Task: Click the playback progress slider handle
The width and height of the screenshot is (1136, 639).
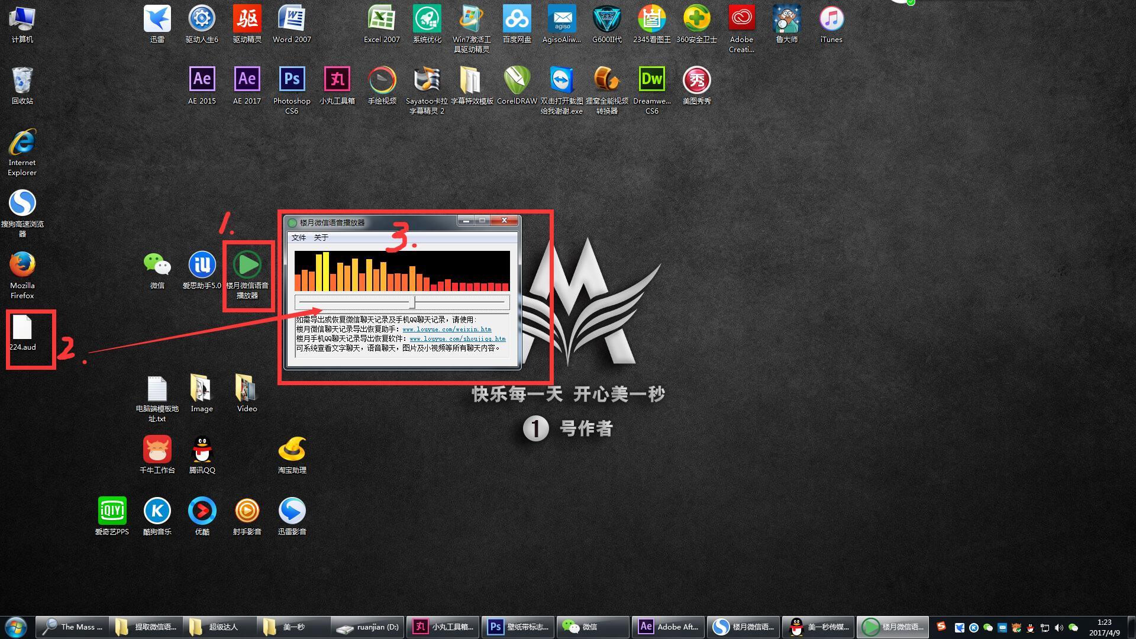Action: tap(412, 302)
